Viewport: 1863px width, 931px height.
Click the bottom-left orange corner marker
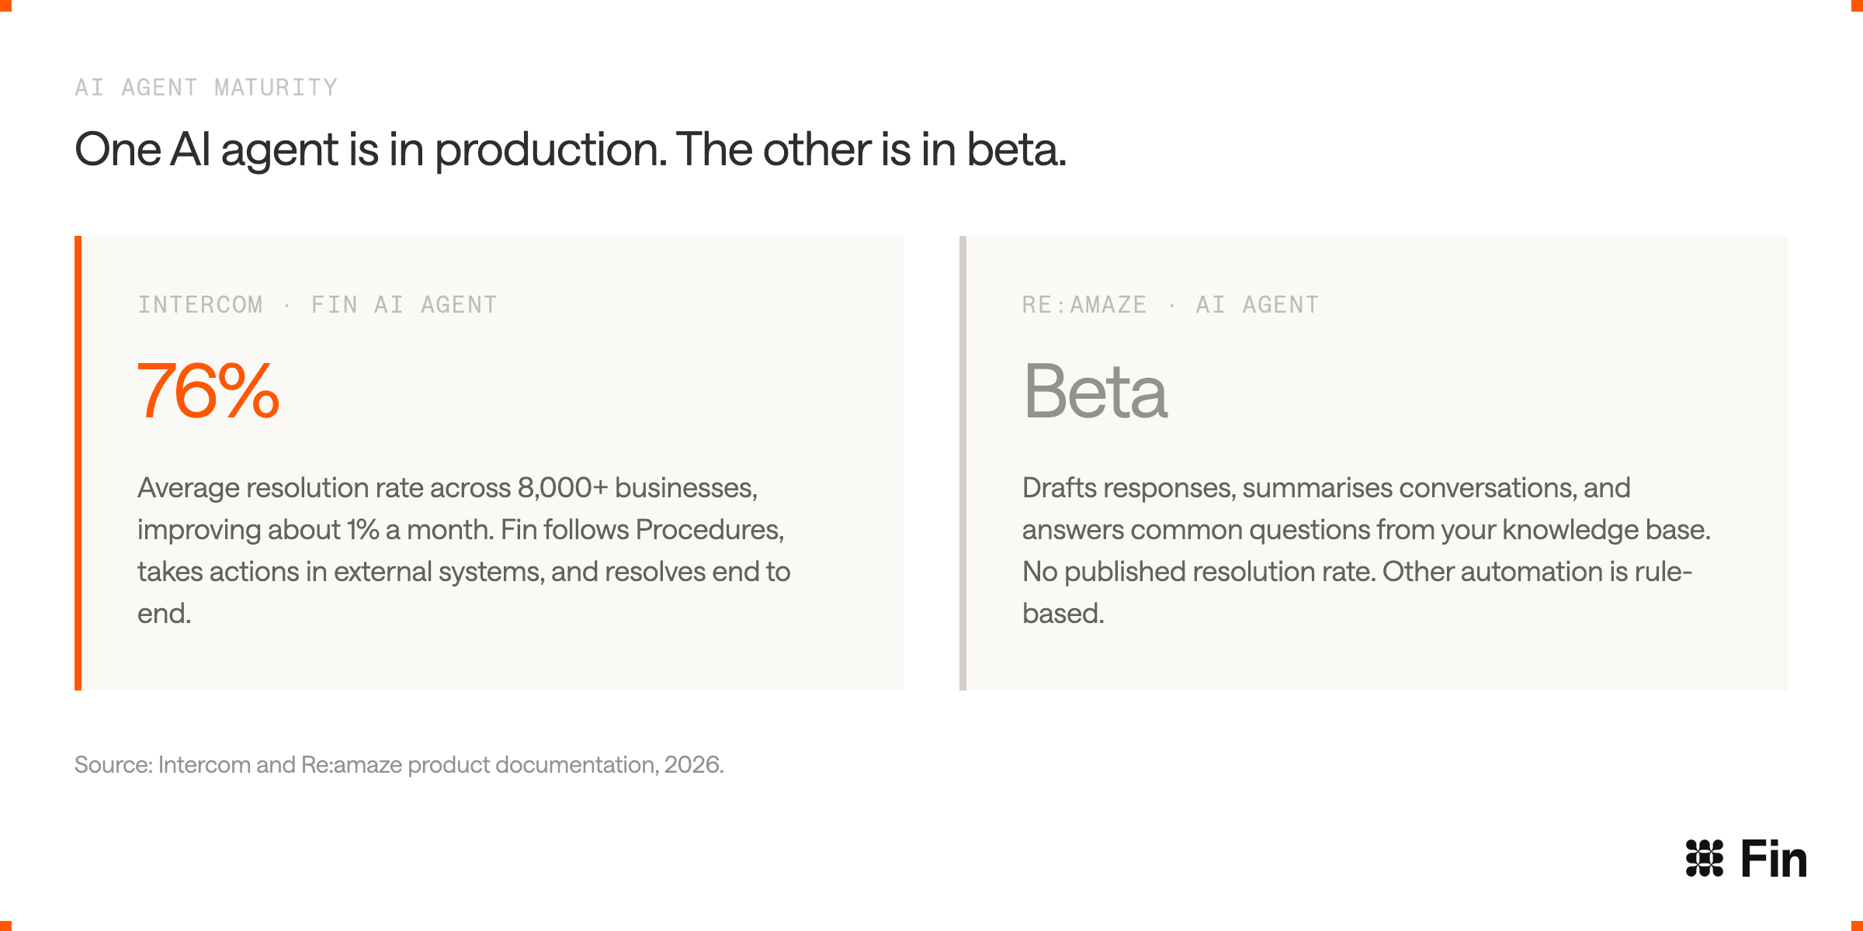5,926
